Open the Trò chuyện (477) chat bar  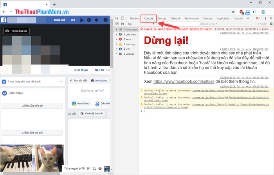pos(75,168)
